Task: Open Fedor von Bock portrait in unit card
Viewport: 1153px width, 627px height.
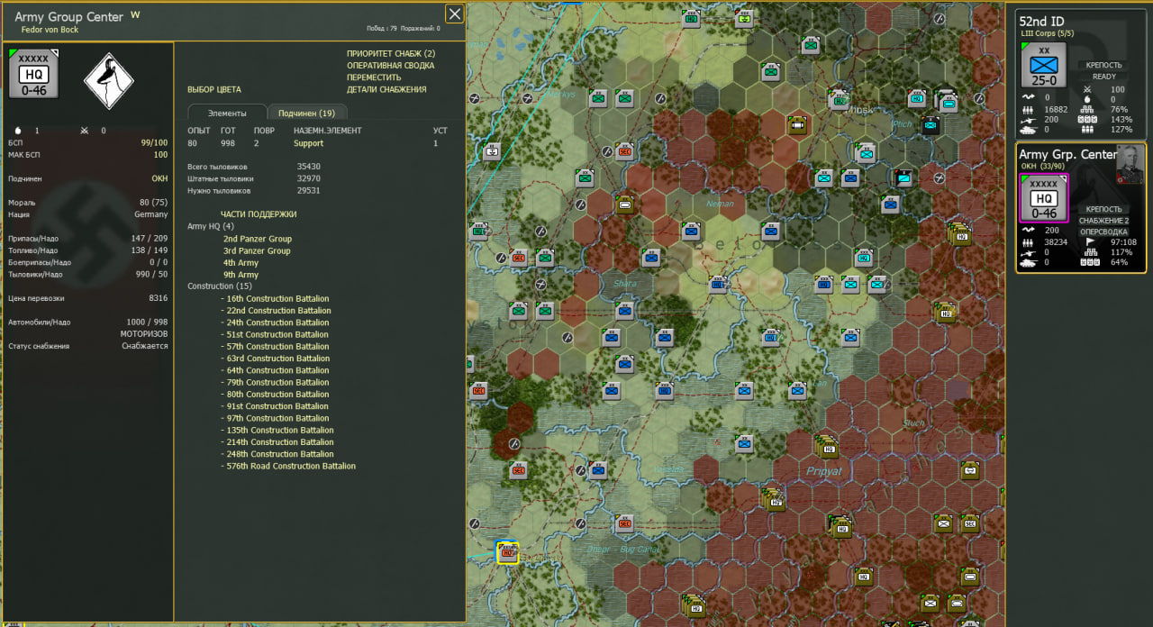Action: coord(1130,165)
